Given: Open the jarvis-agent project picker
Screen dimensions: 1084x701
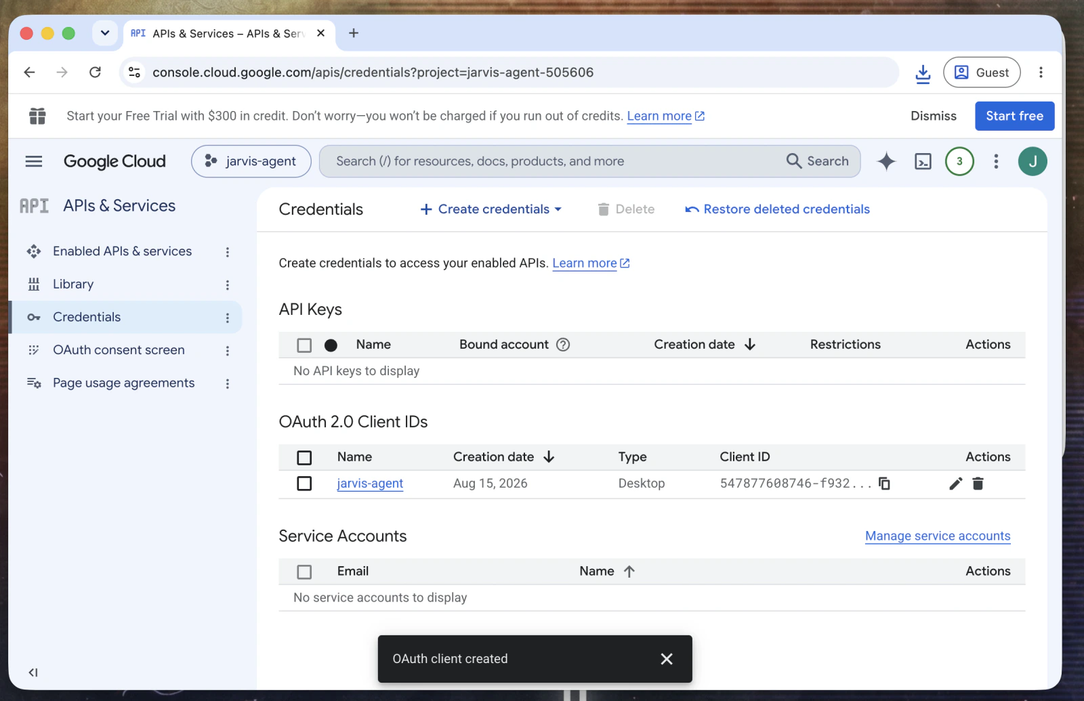Looking at the screenshot, I should (x=251, y=161).
